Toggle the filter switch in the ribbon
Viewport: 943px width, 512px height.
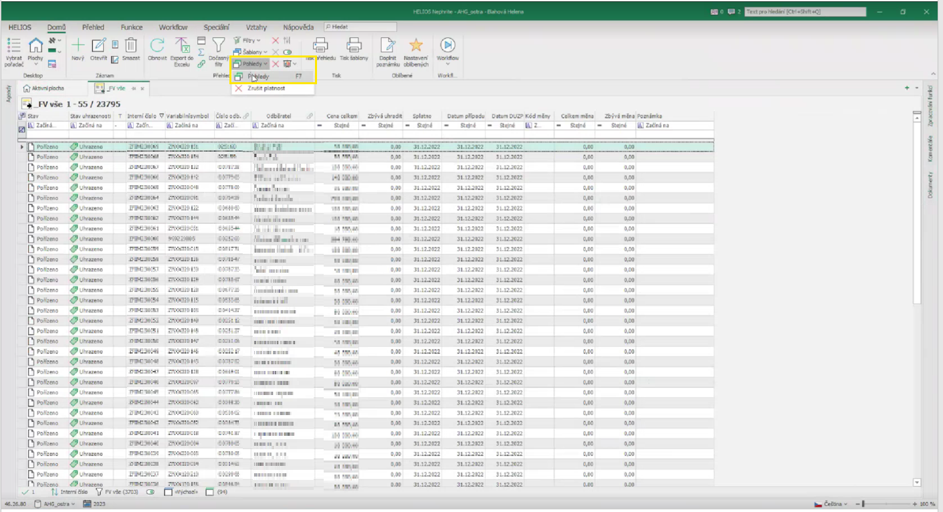coord(288,52)
